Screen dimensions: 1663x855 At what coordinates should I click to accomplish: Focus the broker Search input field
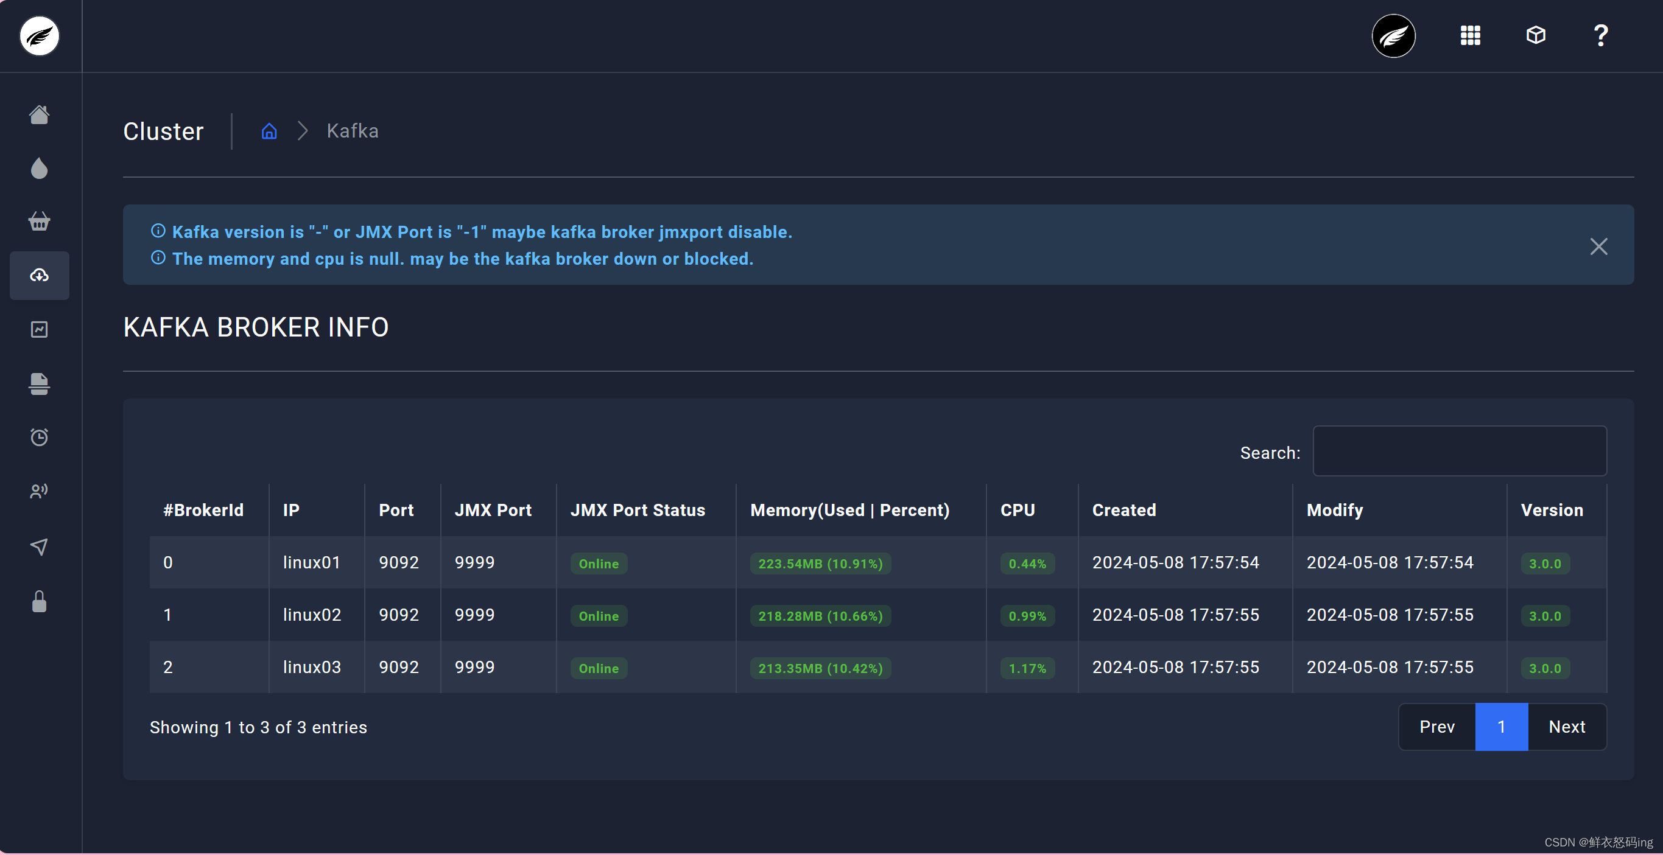click(x=1459, y=451)
